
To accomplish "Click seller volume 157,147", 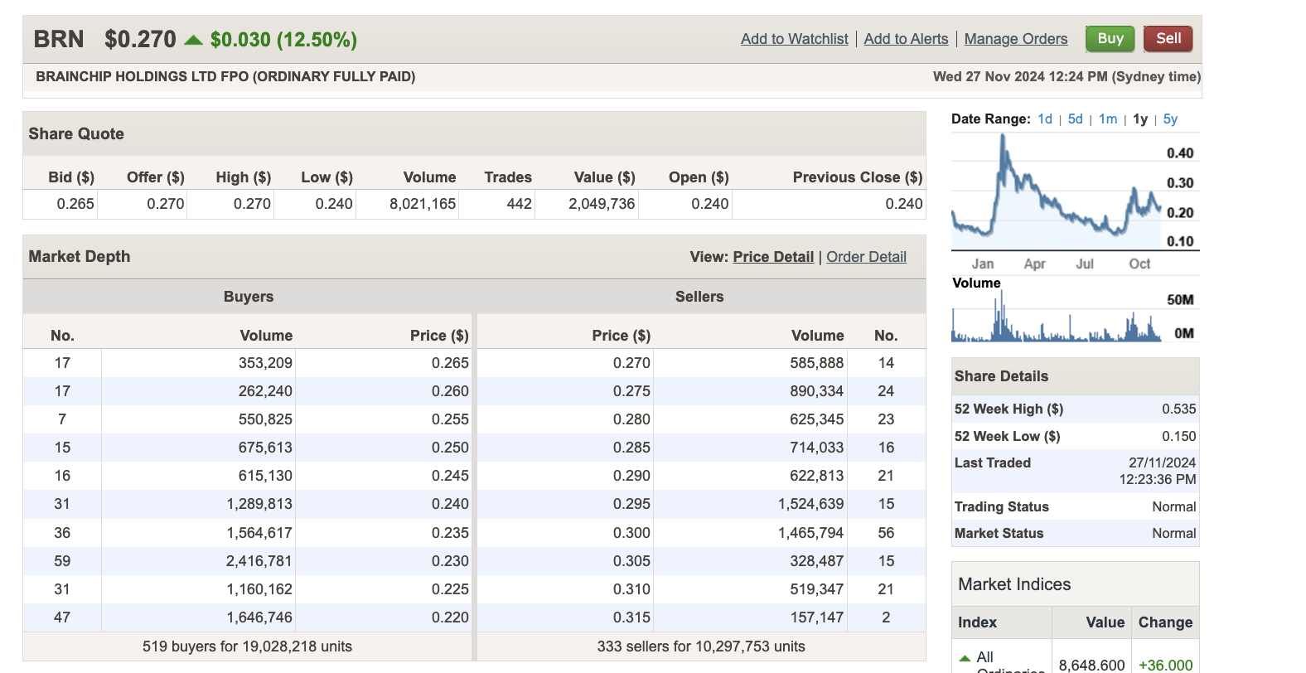I will pyautogui.click(x=816, y=617).
